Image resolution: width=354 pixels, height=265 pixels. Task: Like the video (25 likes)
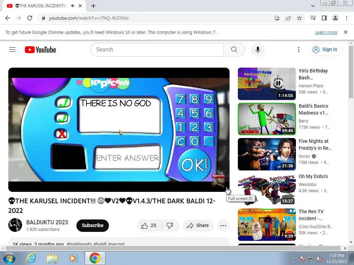tap(149, 225)
